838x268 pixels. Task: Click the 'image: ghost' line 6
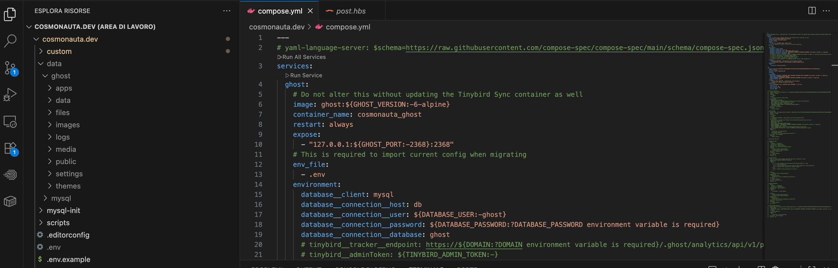tap(371, 104)
